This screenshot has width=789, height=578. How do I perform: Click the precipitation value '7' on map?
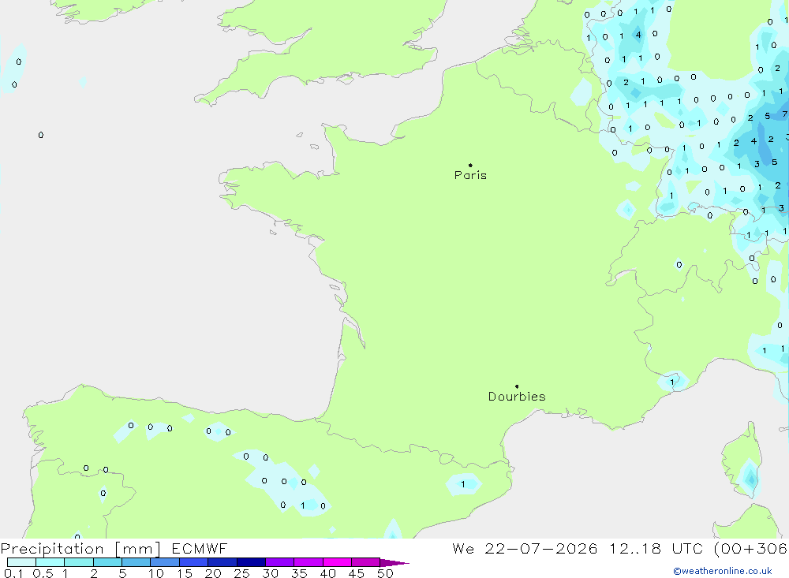pyautogui.click(x=784, y=114)
